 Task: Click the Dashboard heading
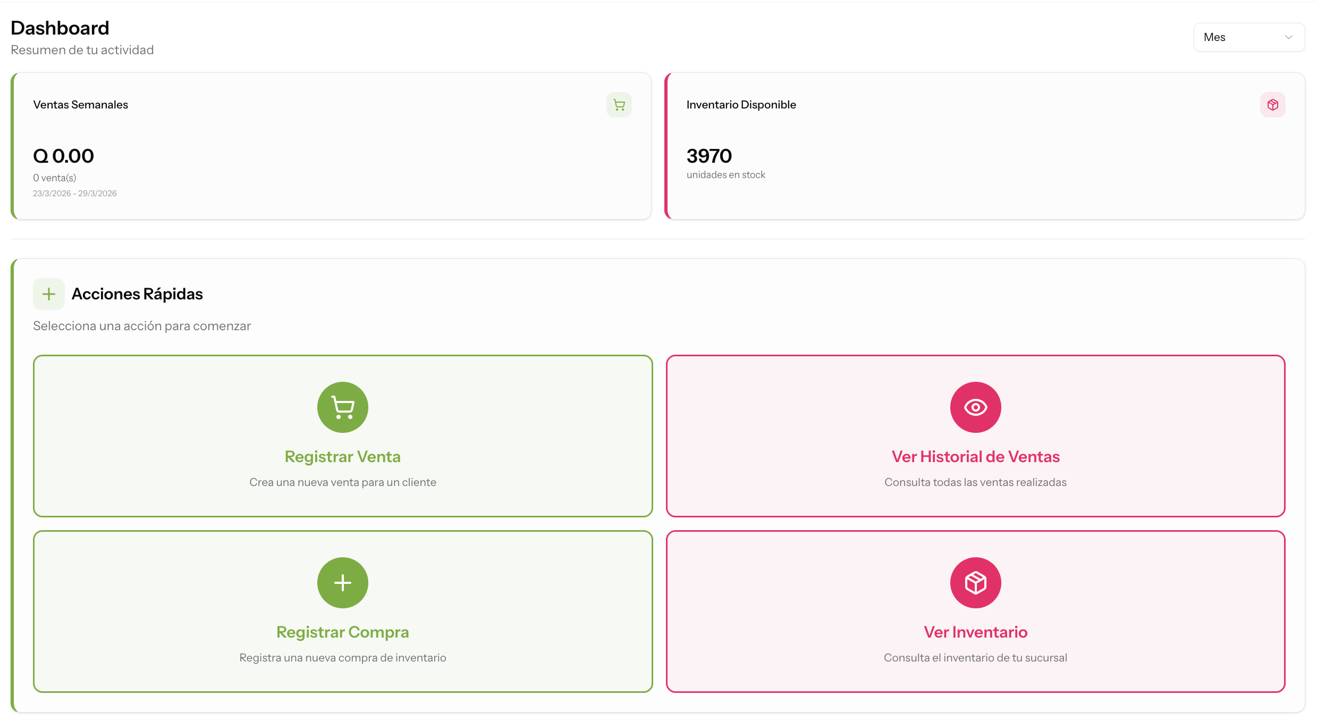60,28
